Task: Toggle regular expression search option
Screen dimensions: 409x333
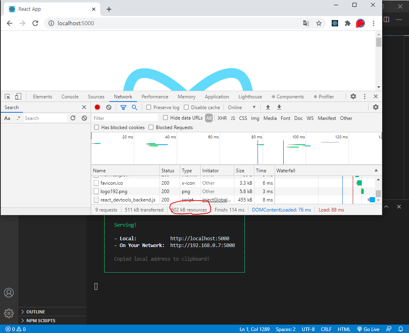Action: [x=18, y=118]
